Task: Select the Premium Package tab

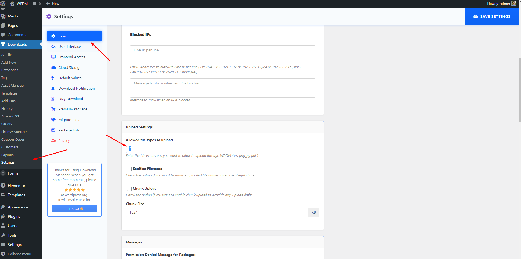Action: tap(74, 109)
